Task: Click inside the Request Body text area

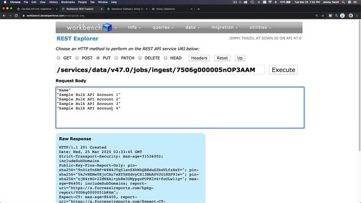Action: 180,108
